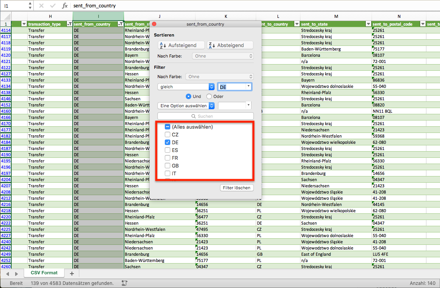This screenshot has width=440, height=288.
Task: Uncheck the DE checkbox
Action: point(168,142)
